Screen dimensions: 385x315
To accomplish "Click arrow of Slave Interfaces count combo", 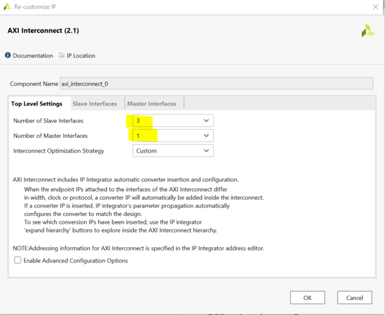I will (x=206, y=121).
